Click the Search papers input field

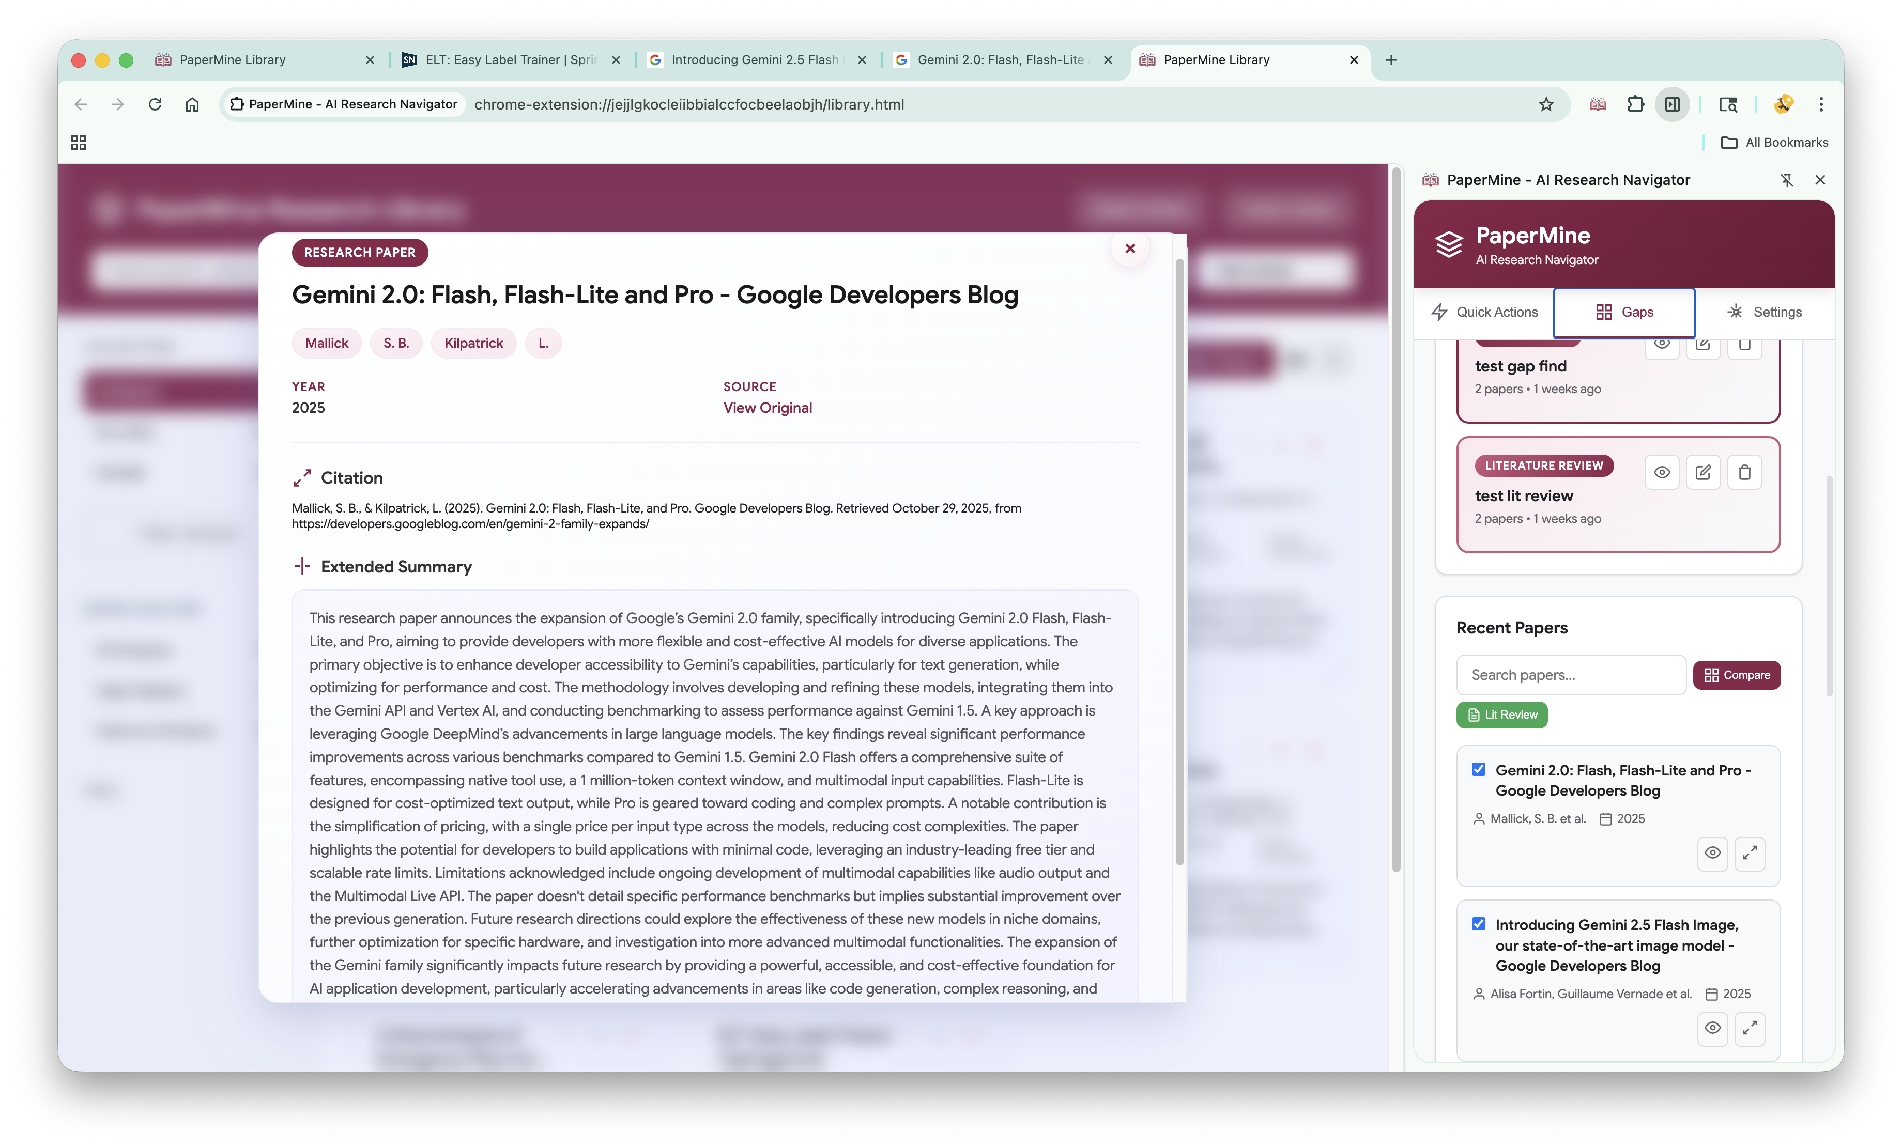pyautogui.click(x=1570, y=675)
